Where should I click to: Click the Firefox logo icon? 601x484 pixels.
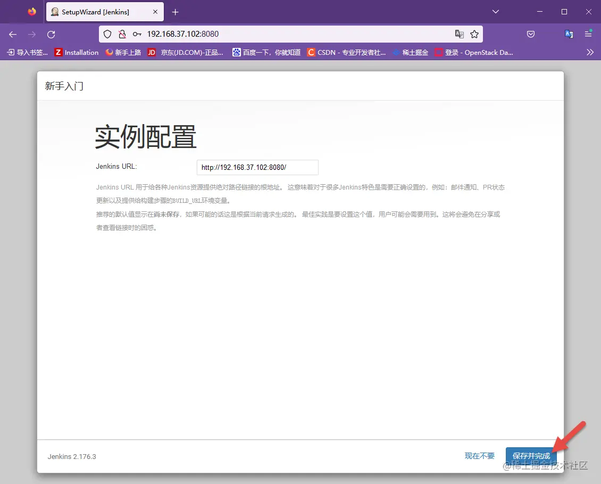click(32, 12)
